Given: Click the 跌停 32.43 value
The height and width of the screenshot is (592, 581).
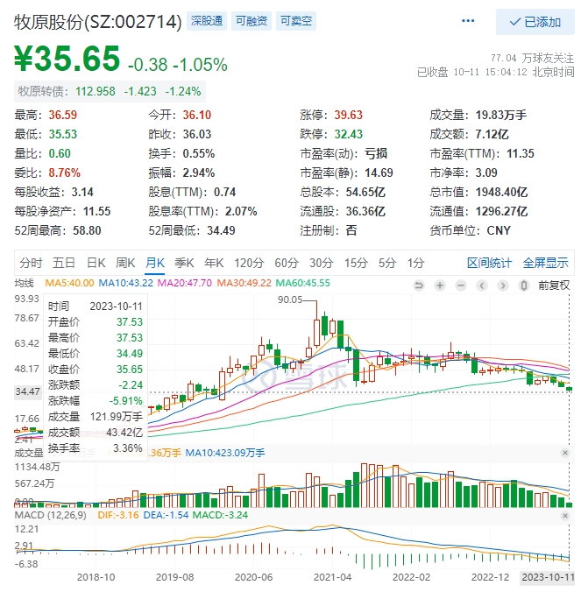Looking at the screenshot, I should (x=348, y=134).
